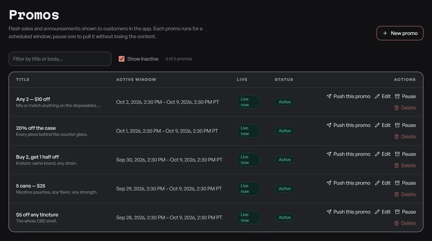
Task: Click Pause archive icon for Buy 2, get 1 half off
Action: point(397,154)
